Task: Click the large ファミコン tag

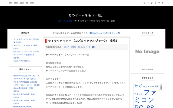Action: coord(145,96)
